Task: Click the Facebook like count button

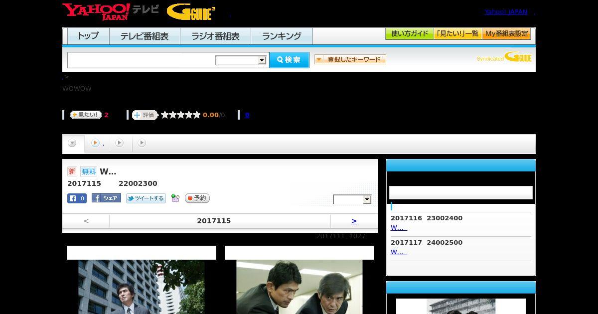Action: 77,198
